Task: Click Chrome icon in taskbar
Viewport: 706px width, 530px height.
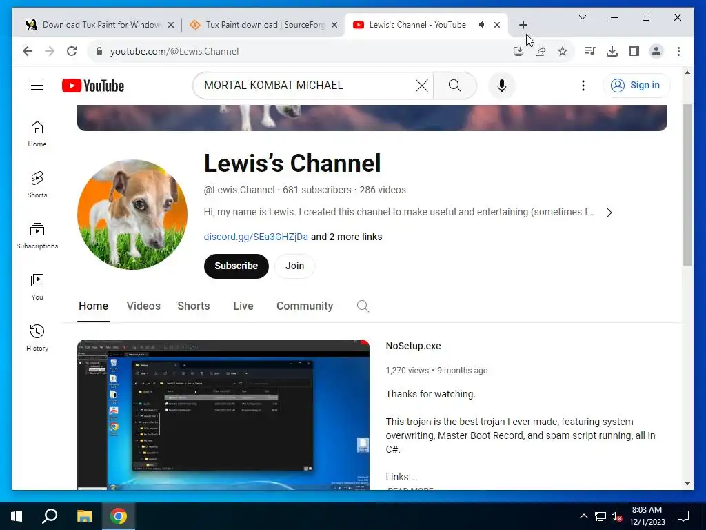Action: coord(119,516)
